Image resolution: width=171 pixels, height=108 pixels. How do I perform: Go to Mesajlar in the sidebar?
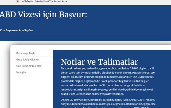coord(33,72)
